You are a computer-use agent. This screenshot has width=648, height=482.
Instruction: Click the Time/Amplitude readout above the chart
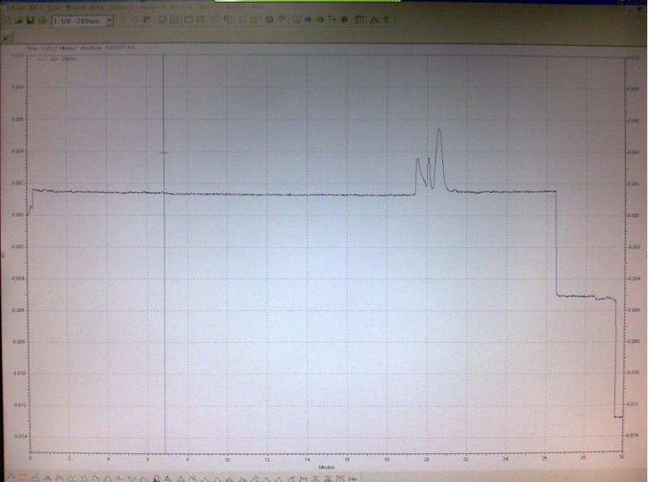(80, 49)
